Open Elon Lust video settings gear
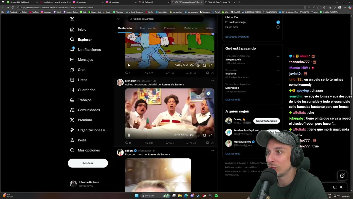 point(198,135)
